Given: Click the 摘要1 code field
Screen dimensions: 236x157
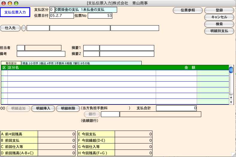Looking at the screenshot, I should point(91,48).
